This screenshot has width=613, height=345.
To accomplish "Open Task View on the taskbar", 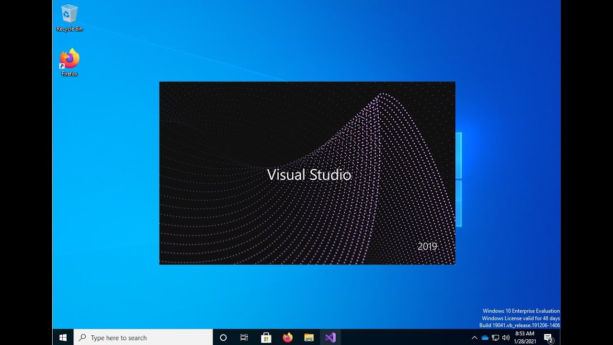I will 244,338.
